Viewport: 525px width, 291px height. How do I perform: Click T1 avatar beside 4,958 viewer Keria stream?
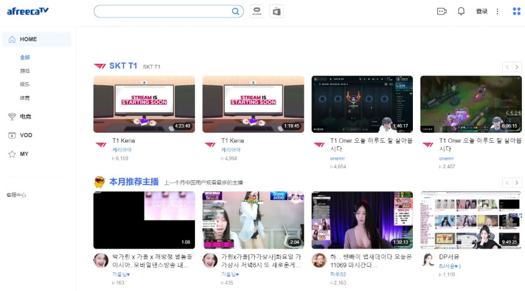click(210, 145)
